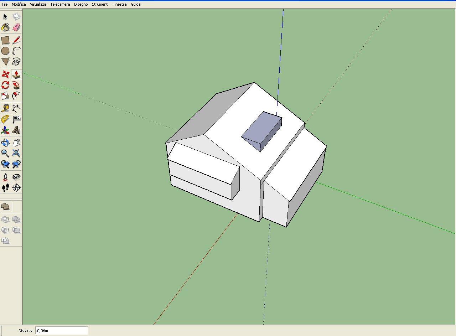Open the Modifica menu
Viewport: 456px width, 336px height.
click(19, 4)
